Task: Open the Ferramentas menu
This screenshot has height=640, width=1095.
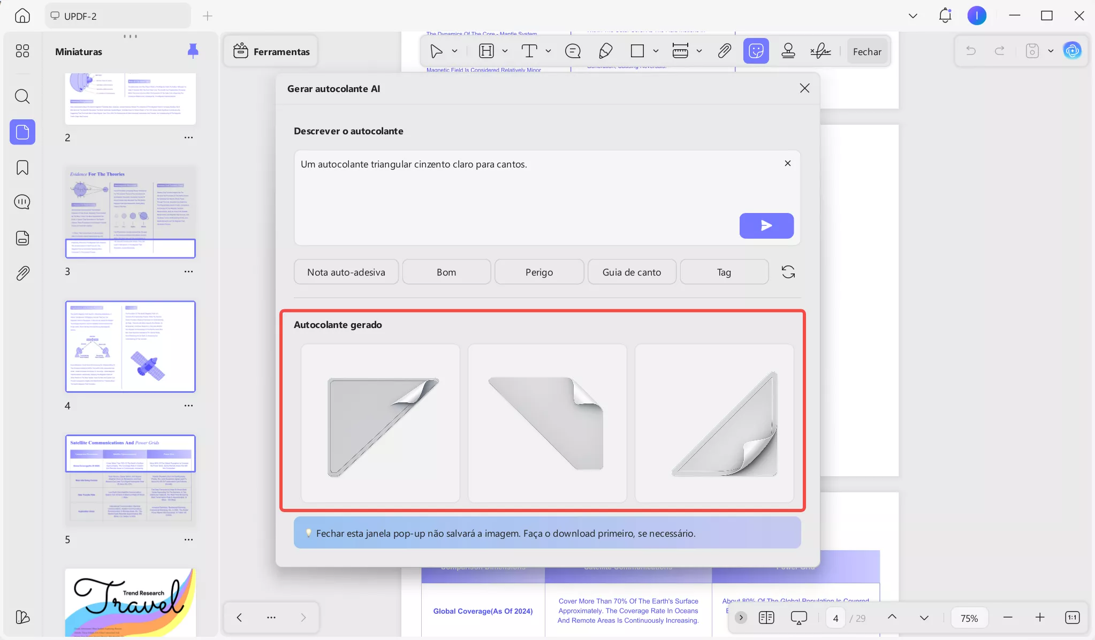Action: [x=271, y=51]
